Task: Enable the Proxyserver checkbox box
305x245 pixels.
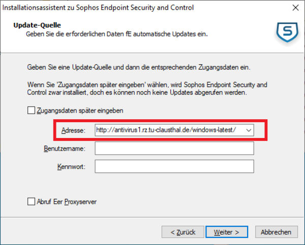Action: click(31, 202)
